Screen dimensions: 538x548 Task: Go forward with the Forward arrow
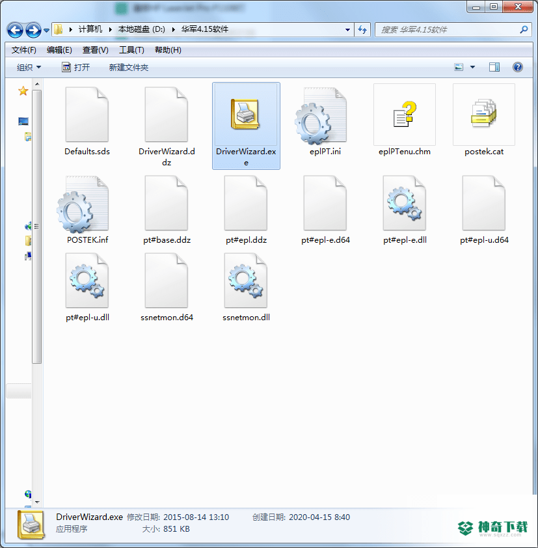[x=34, y=30]
